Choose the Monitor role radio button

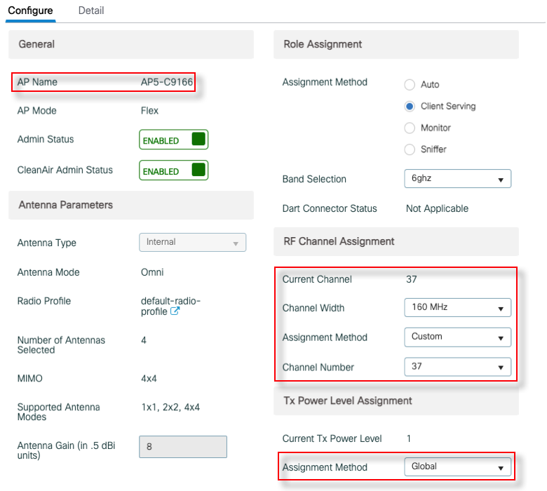point(410,128)
